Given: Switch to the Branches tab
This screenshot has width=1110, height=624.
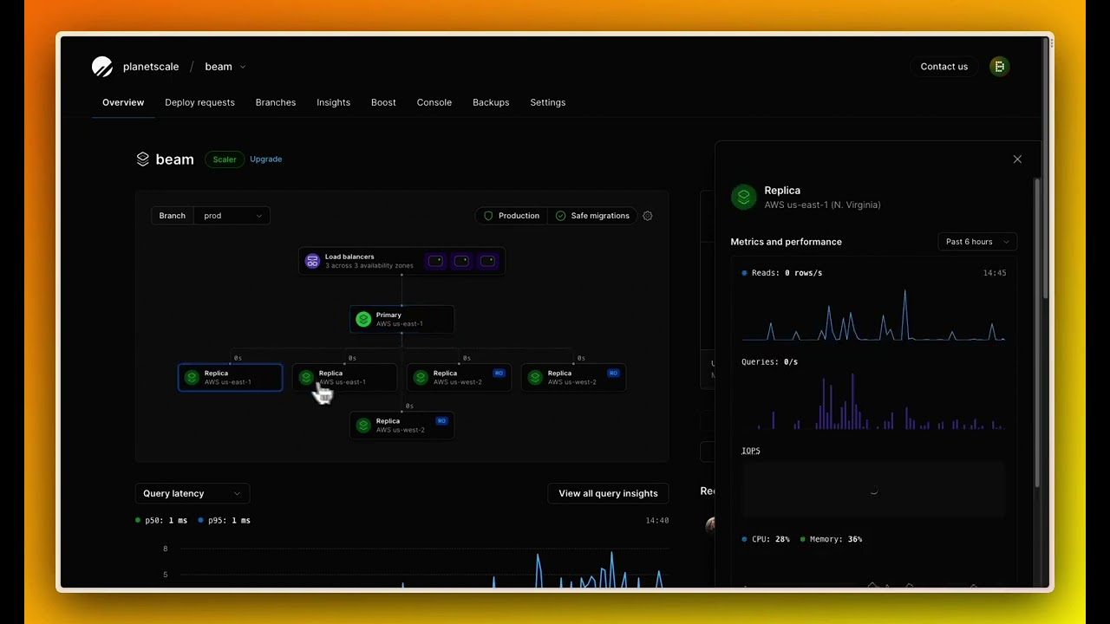Looking at the screenshot, I should 276,102.
